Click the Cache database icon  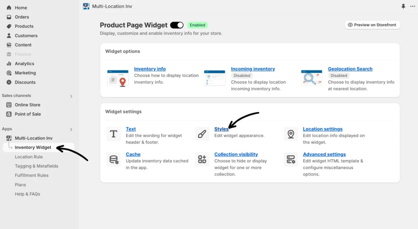[x=113, y=159]
